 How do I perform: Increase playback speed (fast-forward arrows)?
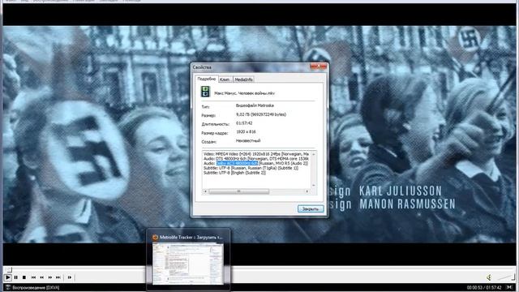pos(50,277)
